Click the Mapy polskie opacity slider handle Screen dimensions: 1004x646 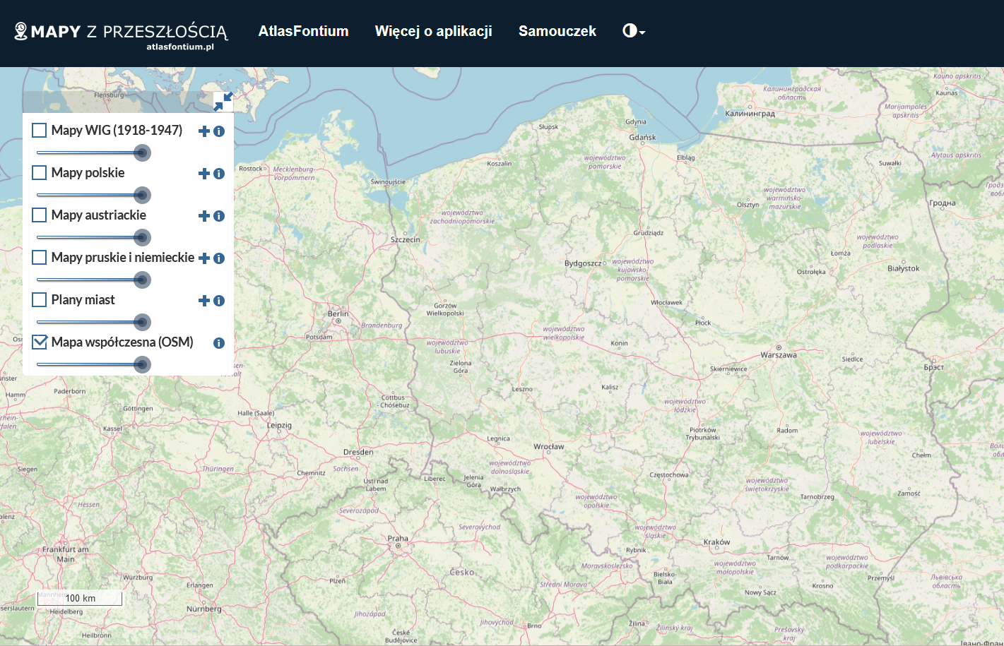[x=142, y=195]
